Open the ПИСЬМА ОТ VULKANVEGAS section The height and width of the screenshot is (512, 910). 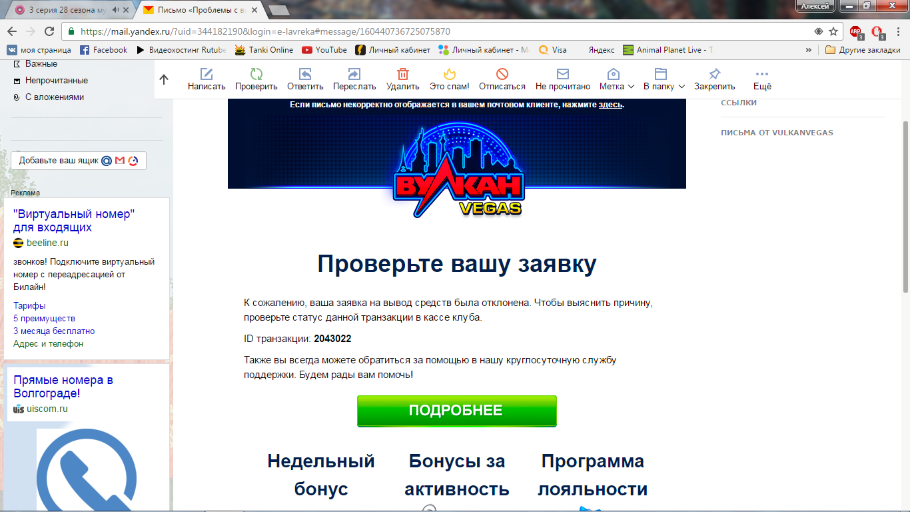pyautogui.click(x=777, y=132)
